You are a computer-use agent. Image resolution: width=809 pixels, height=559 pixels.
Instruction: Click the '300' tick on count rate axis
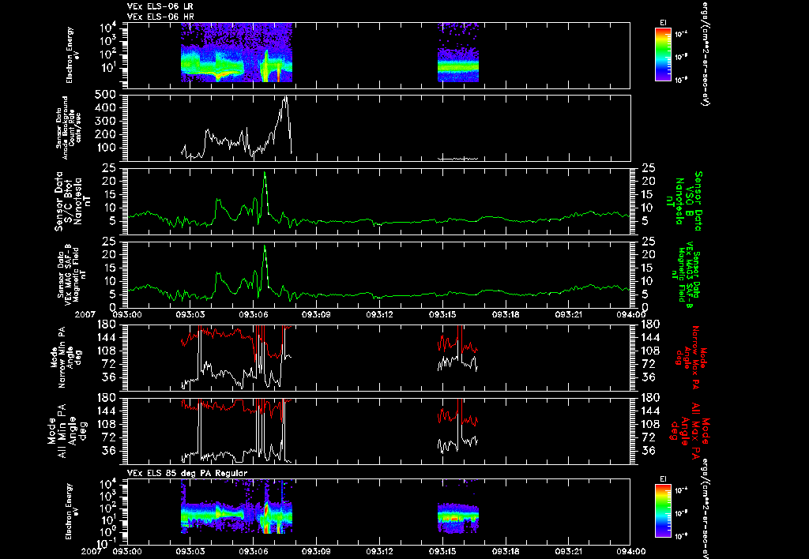[x=105, y=121]
